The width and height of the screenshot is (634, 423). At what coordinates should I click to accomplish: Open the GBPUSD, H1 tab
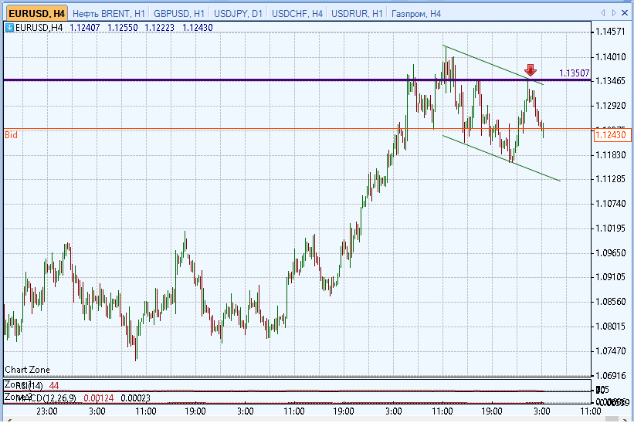[178, 14]
